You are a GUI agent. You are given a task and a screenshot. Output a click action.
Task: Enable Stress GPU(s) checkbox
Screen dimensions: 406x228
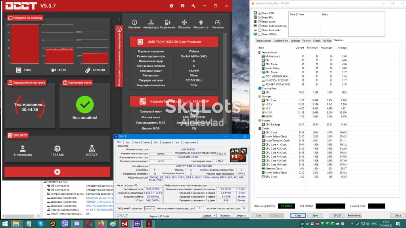coord(260,34)
